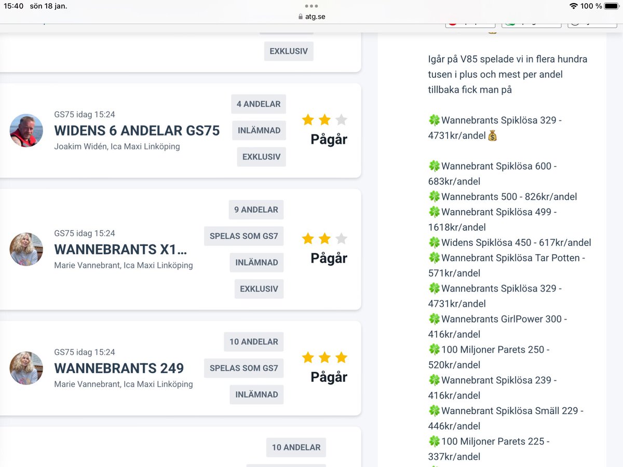This screenshot has width=623, height=467.
Task: Tap the battery indicator icon
Action: tap(612, 6)
